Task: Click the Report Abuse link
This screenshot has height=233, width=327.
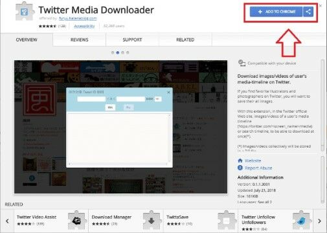Action: point(258,168)
